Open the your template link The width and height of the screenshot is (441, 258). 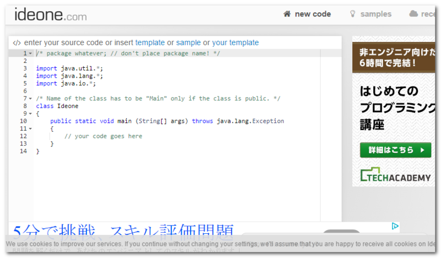coord(235,42)
